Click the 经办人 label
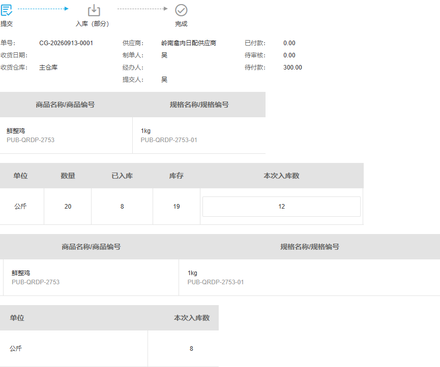Image resolution: width=440 pixels, height=367 pixels. click(x=133, y=68)
